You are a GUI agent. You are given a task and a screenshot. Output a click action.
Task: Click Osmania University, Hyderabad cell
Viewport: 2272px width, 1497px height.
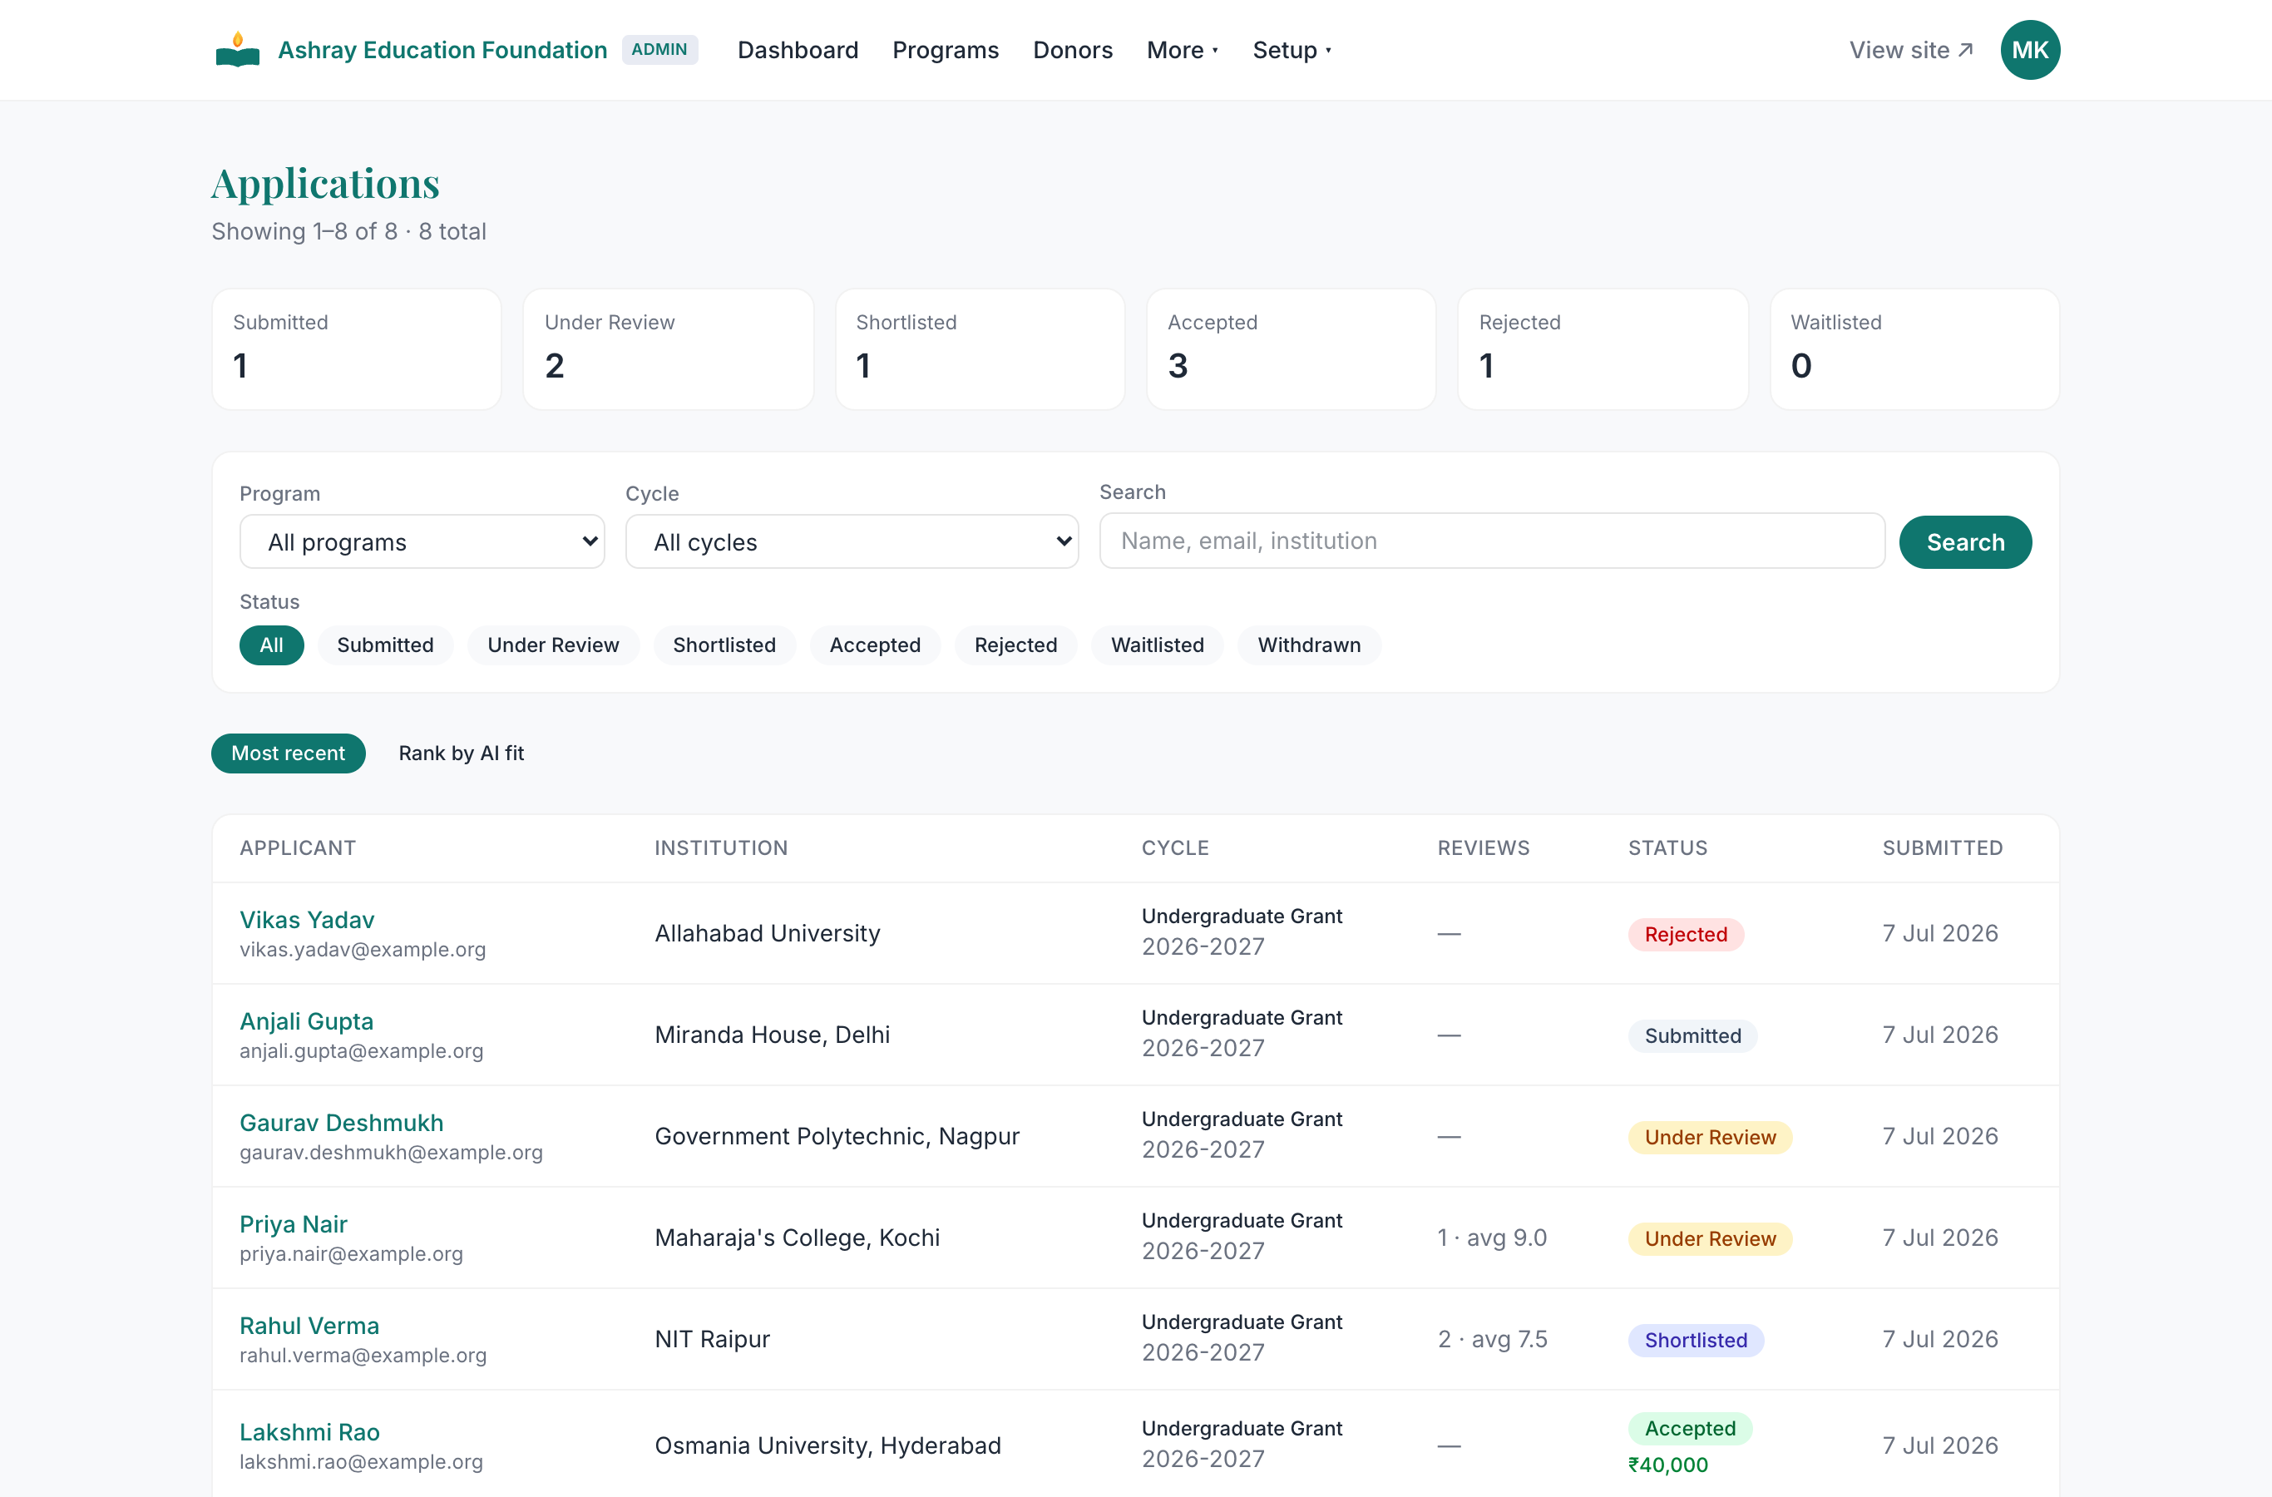[x=827, y=1445]
